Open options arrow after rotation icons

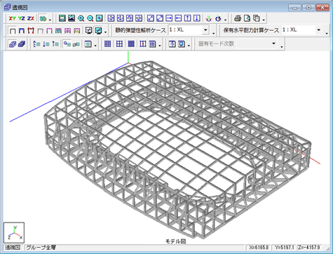(225, 20)
